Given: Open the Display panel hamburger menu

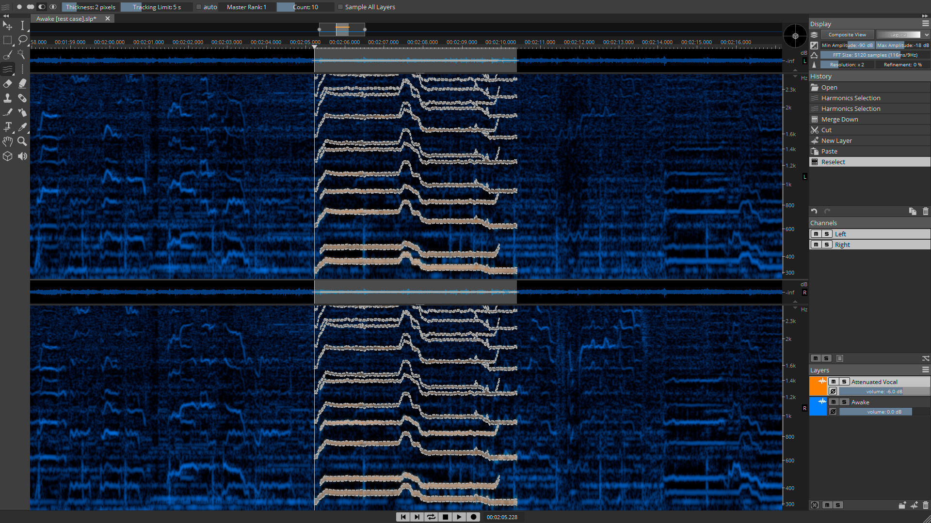Looking at the screenshot, I should click(925, 24).
